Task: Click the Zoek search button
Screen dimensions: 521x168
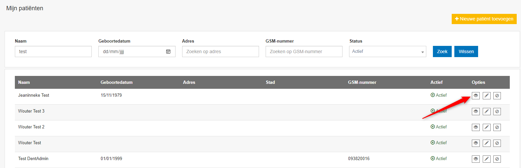Action: point(442,51)
